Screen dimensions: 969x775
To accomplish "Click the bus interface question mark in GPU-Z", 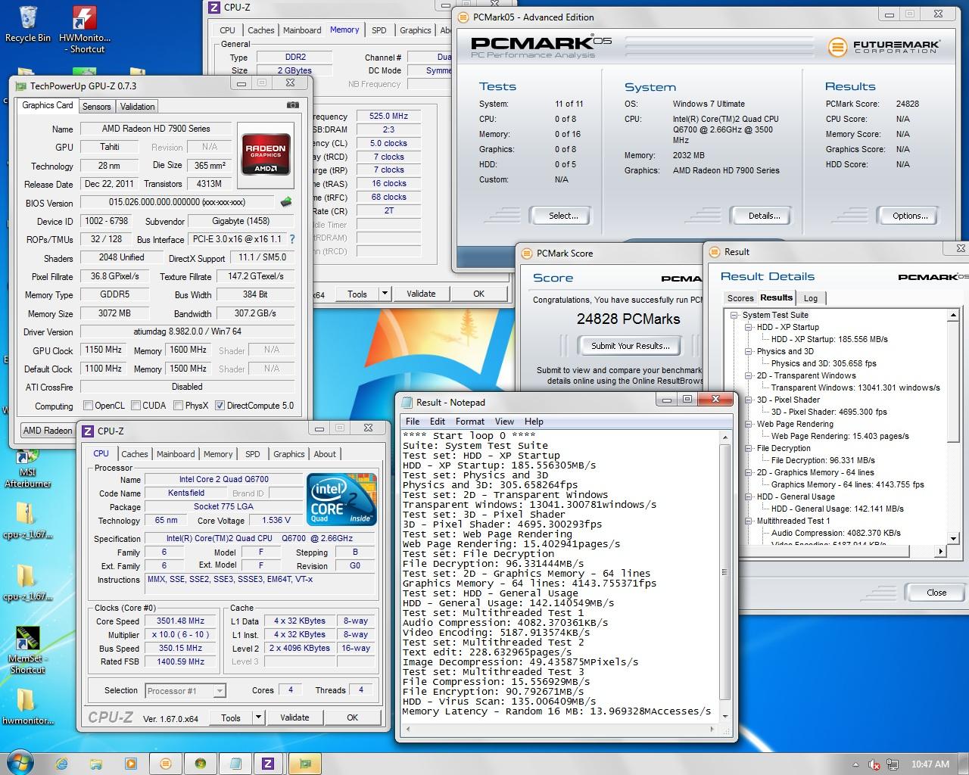I will pos(292,239).
